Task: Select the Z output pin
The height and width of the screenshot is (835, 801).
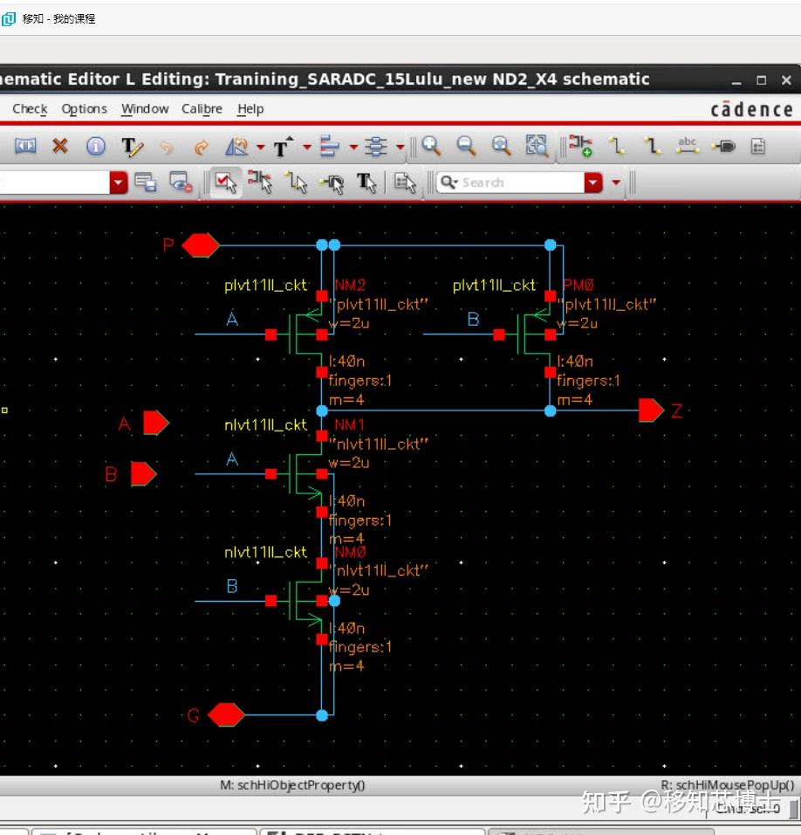Action: coord(651,411)
